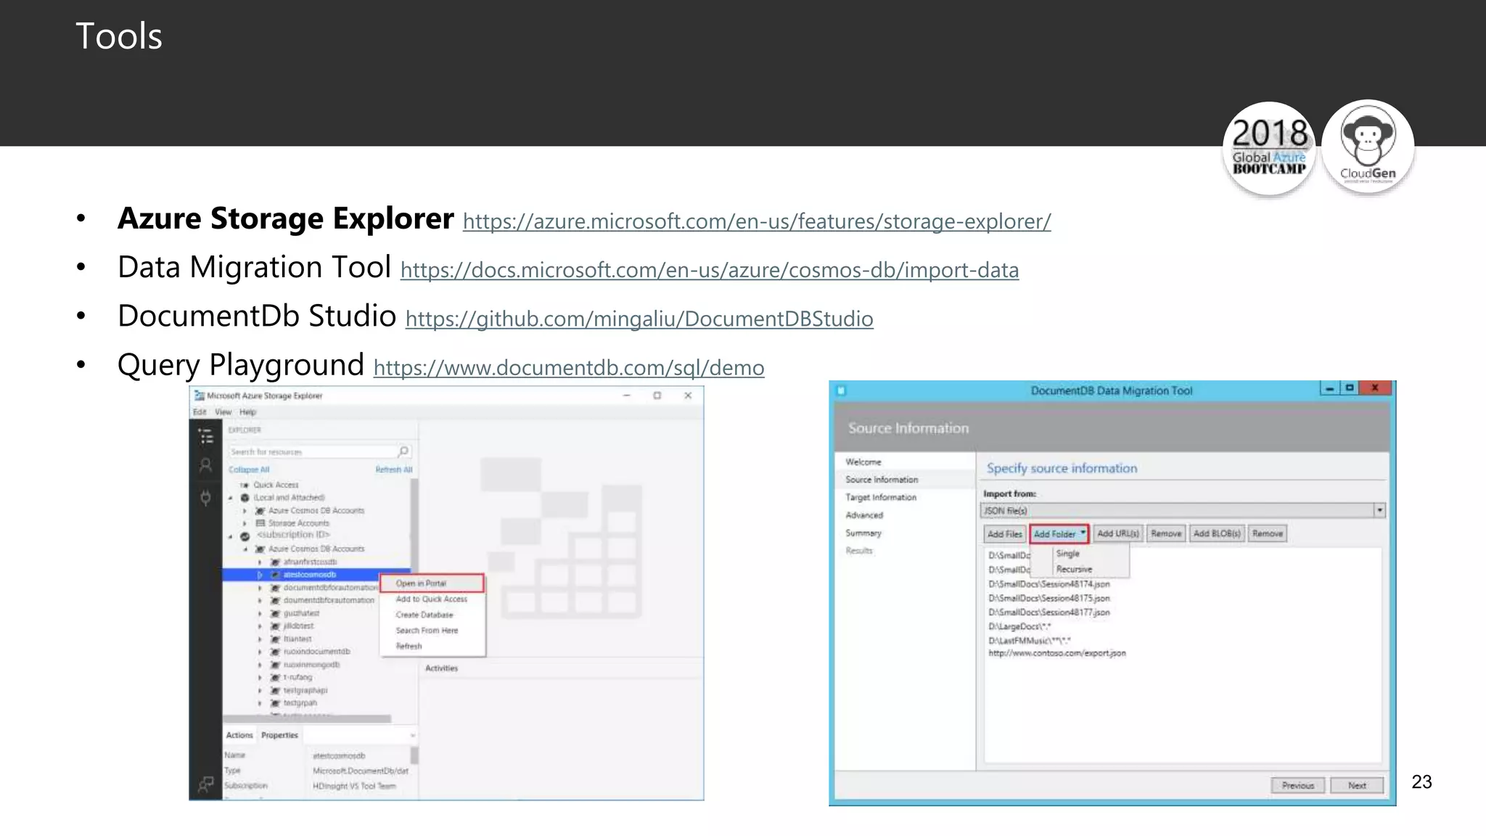Screen dimensions: 1486x836
Task: Click the Explorer tree horizontal scrollbar
Action: click(x=308, y=718)
